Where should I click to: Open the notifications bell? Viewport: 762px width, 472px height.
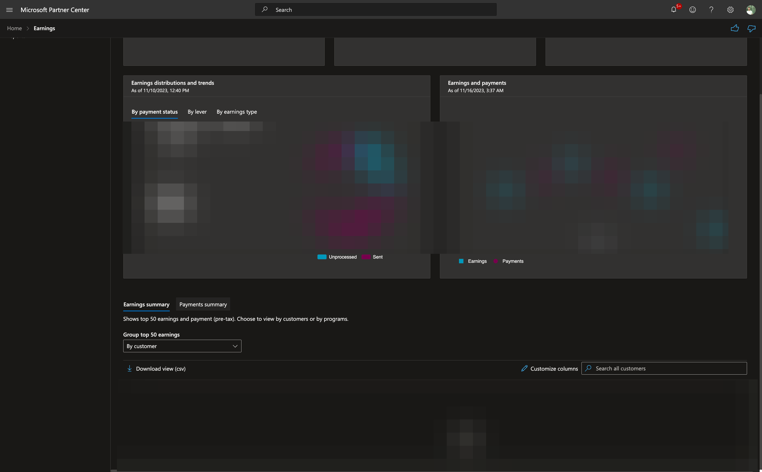click(x=674, y=10)
